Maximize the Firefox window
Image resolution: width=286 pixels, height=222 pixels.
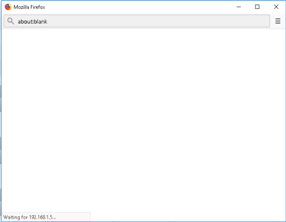pyautogui.click(x=257, y=7)
